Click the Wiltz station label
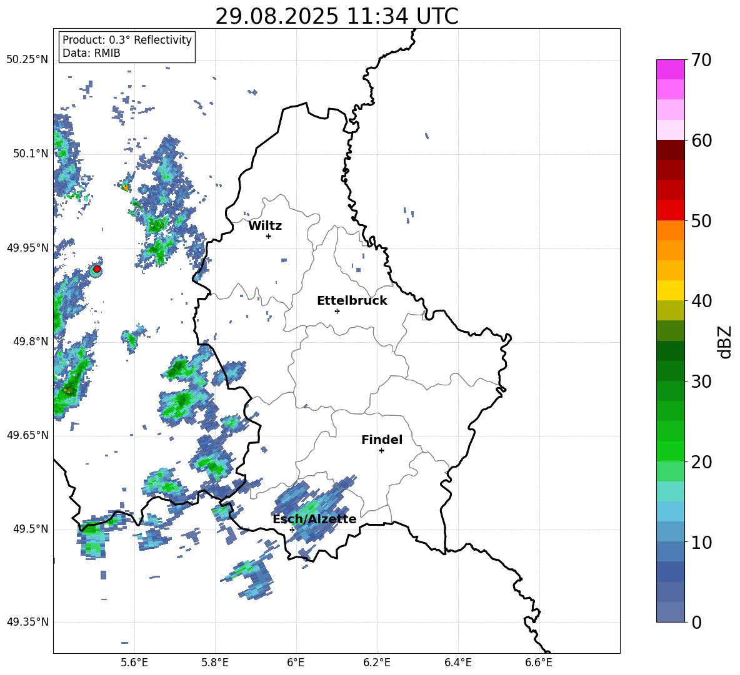 pos(265,226)
